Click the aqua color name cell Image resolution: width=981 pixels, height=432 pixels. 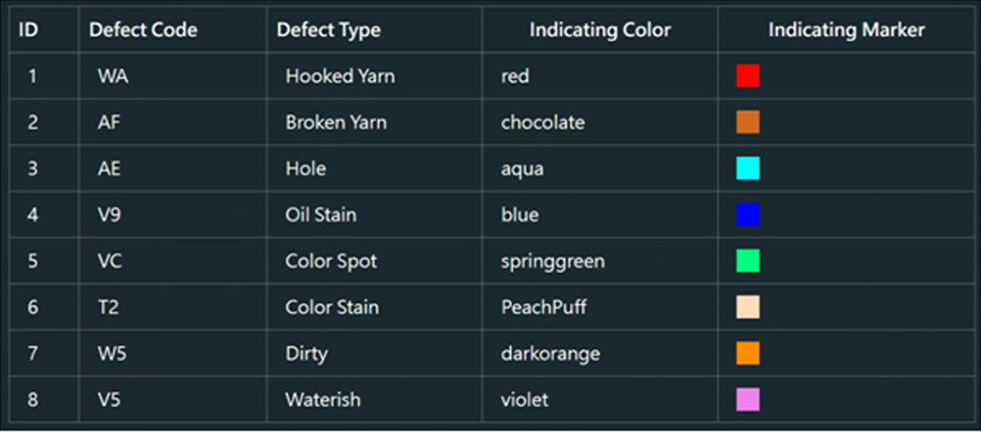[x=522, y=169]
